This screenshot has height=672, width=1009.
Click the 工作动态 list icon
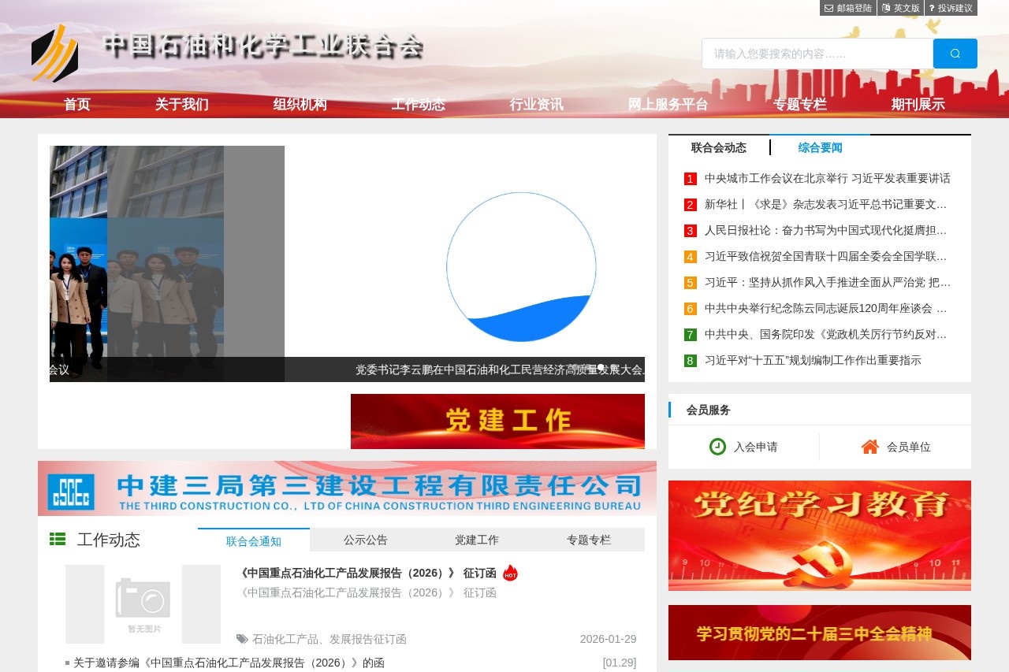click(58, 539)
